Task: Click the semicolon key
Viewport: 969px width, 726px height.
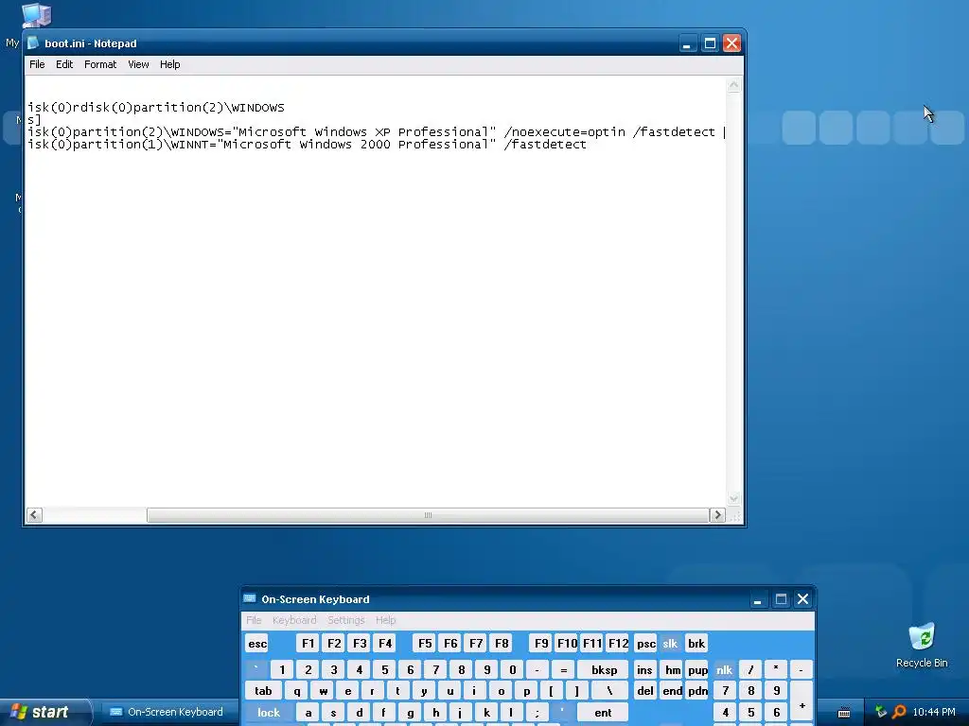Action: 537,713
